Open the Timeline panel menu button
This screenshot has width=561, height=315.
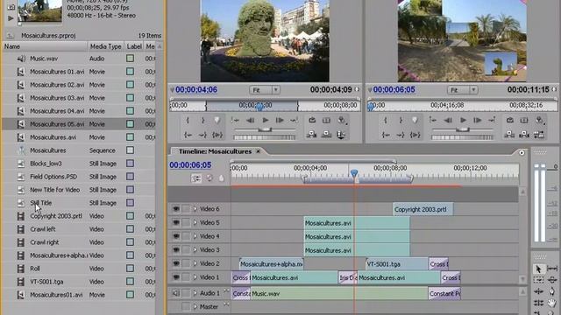tap(522, 153)
